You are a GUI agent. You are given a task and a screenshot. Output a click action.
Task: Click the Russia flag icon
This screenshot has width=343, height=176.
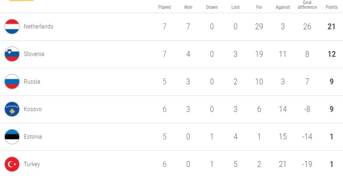point(12,82)
